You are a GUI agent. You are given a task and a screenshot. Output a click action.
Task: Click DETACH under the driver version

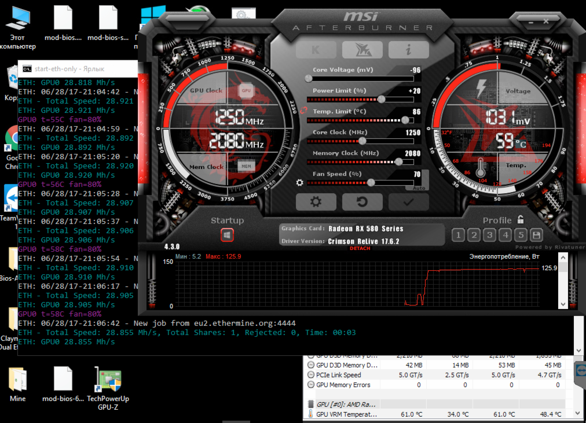point(360,248)
